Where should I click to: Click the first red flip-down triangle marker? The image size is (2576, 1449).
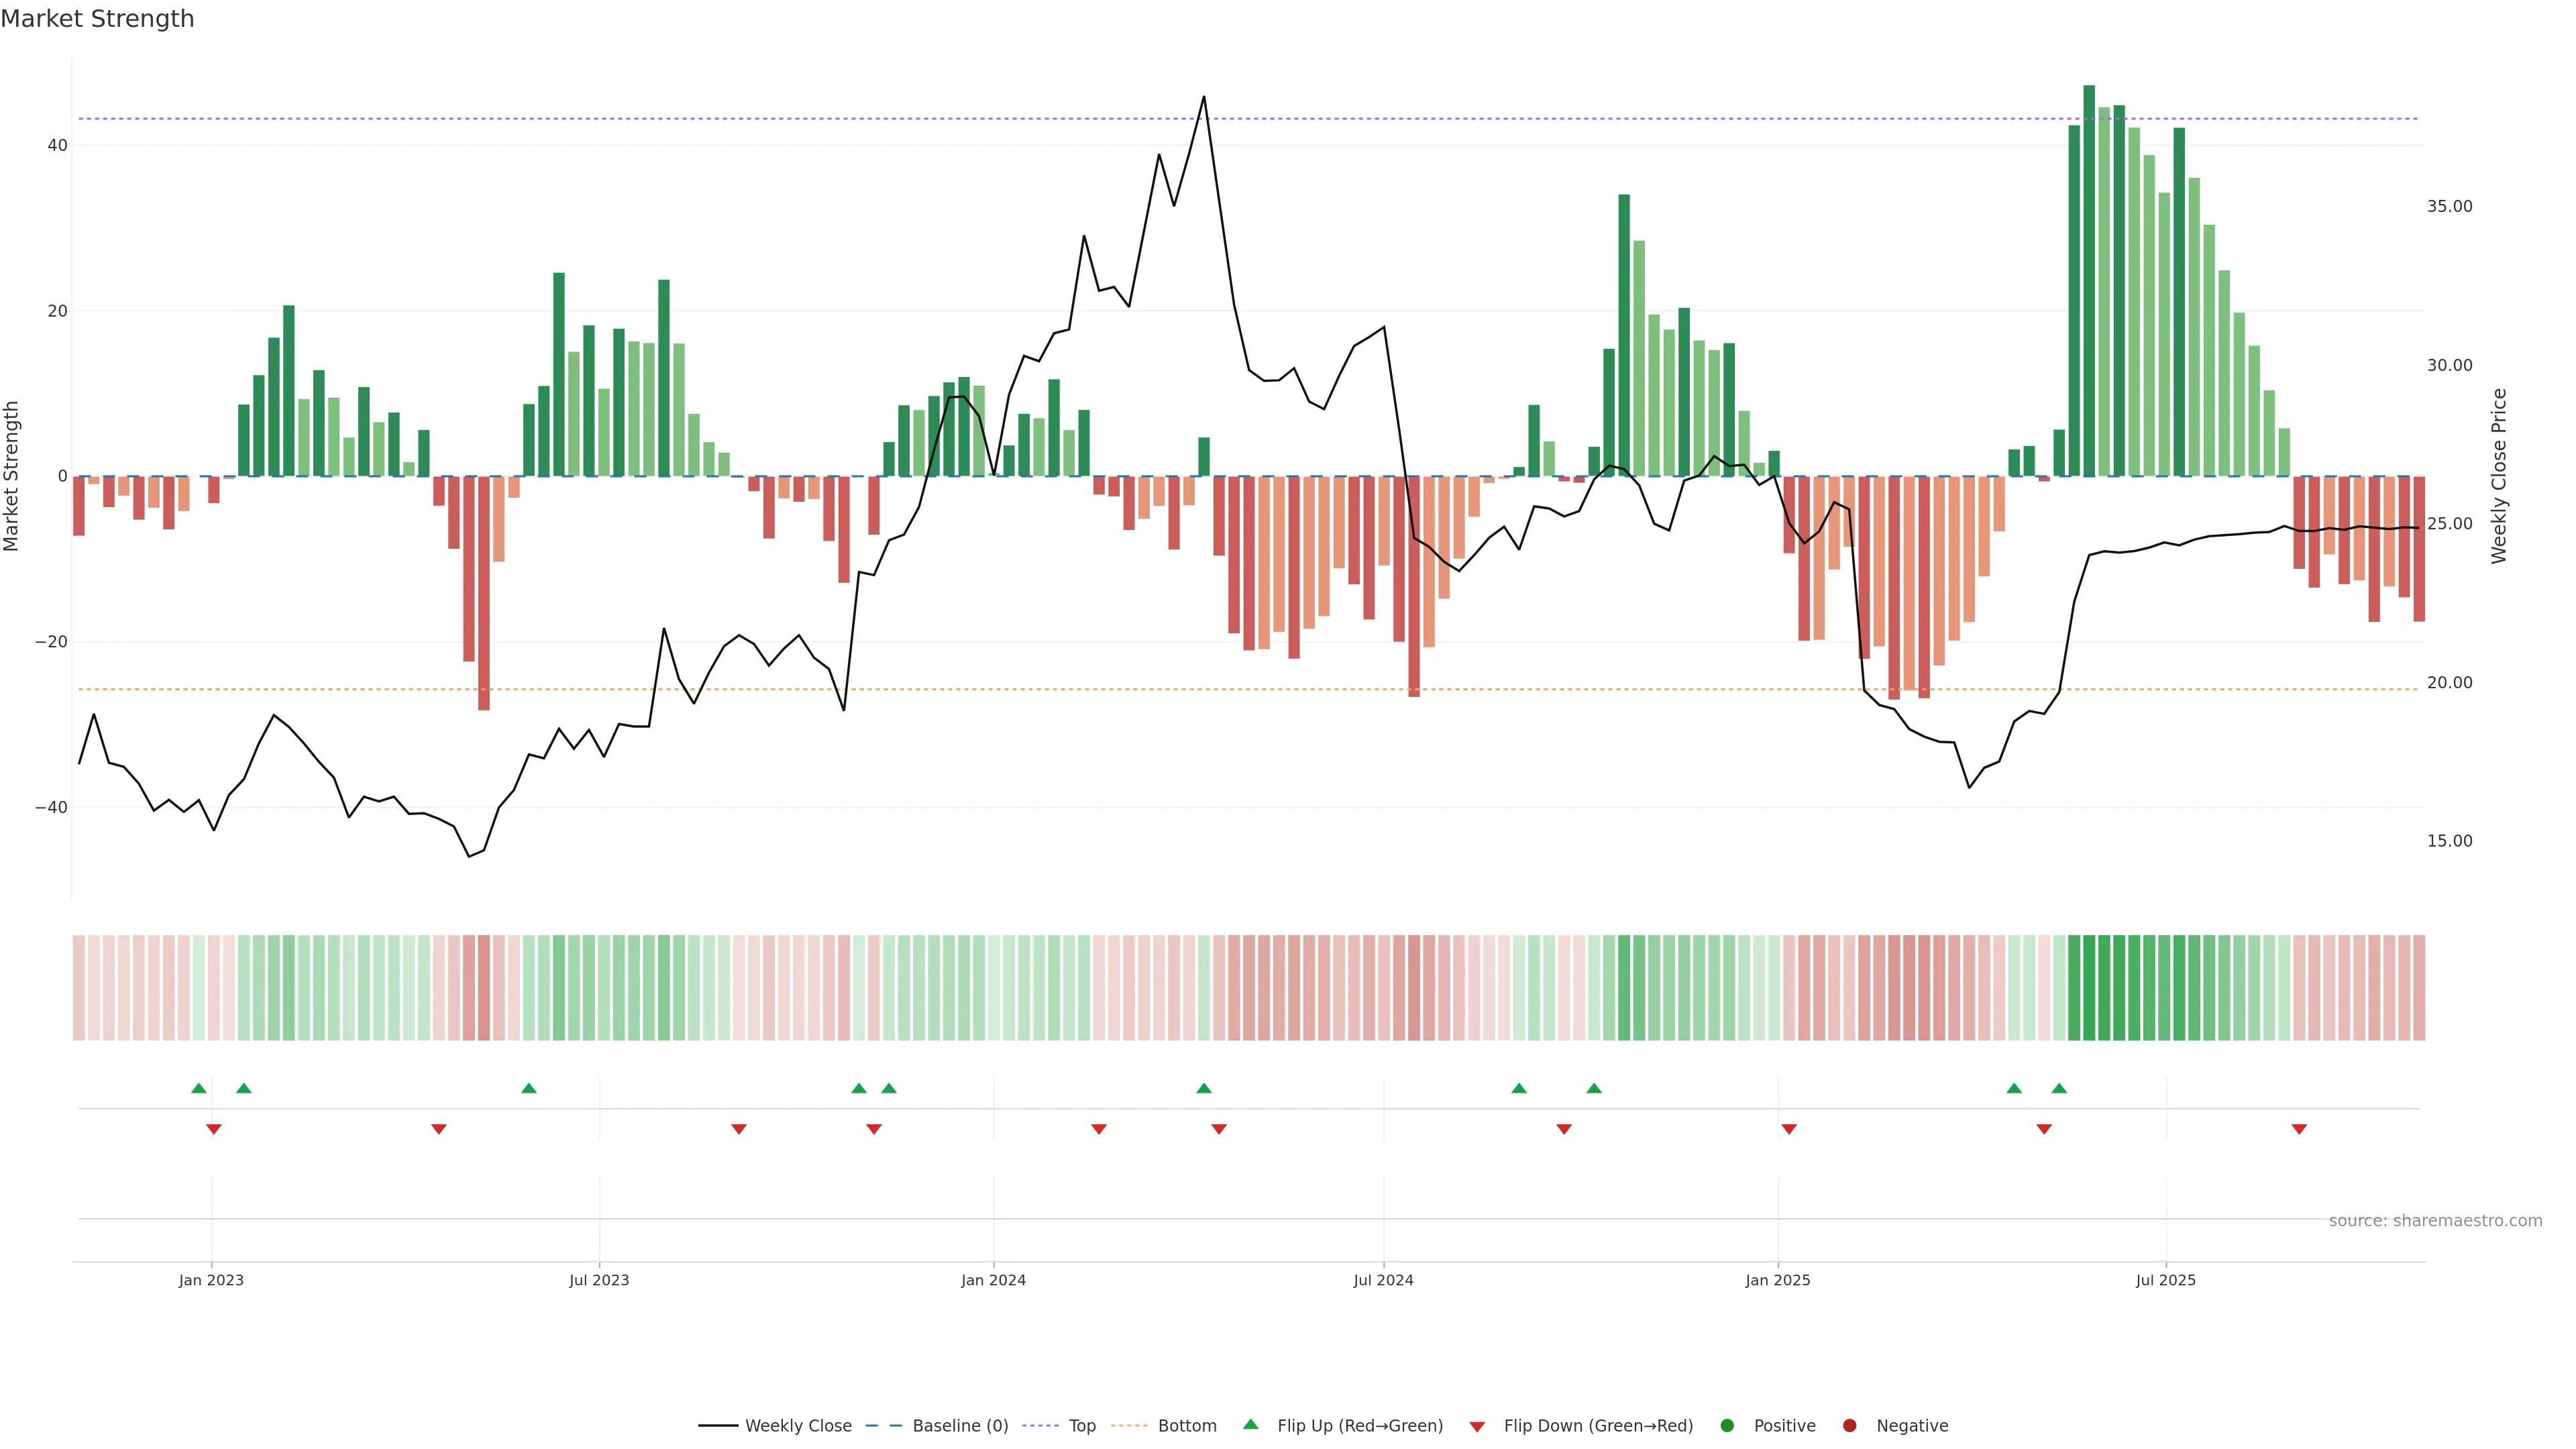tap(213, 1129)
